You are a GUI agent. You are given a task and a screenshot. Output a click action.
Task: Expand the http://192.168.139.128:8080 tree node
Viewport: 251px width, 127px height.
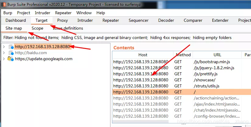point(4,47)
